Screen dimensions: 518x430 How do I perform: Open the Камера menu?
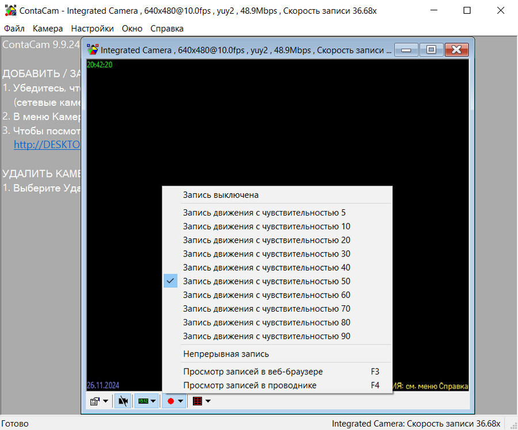48,29
